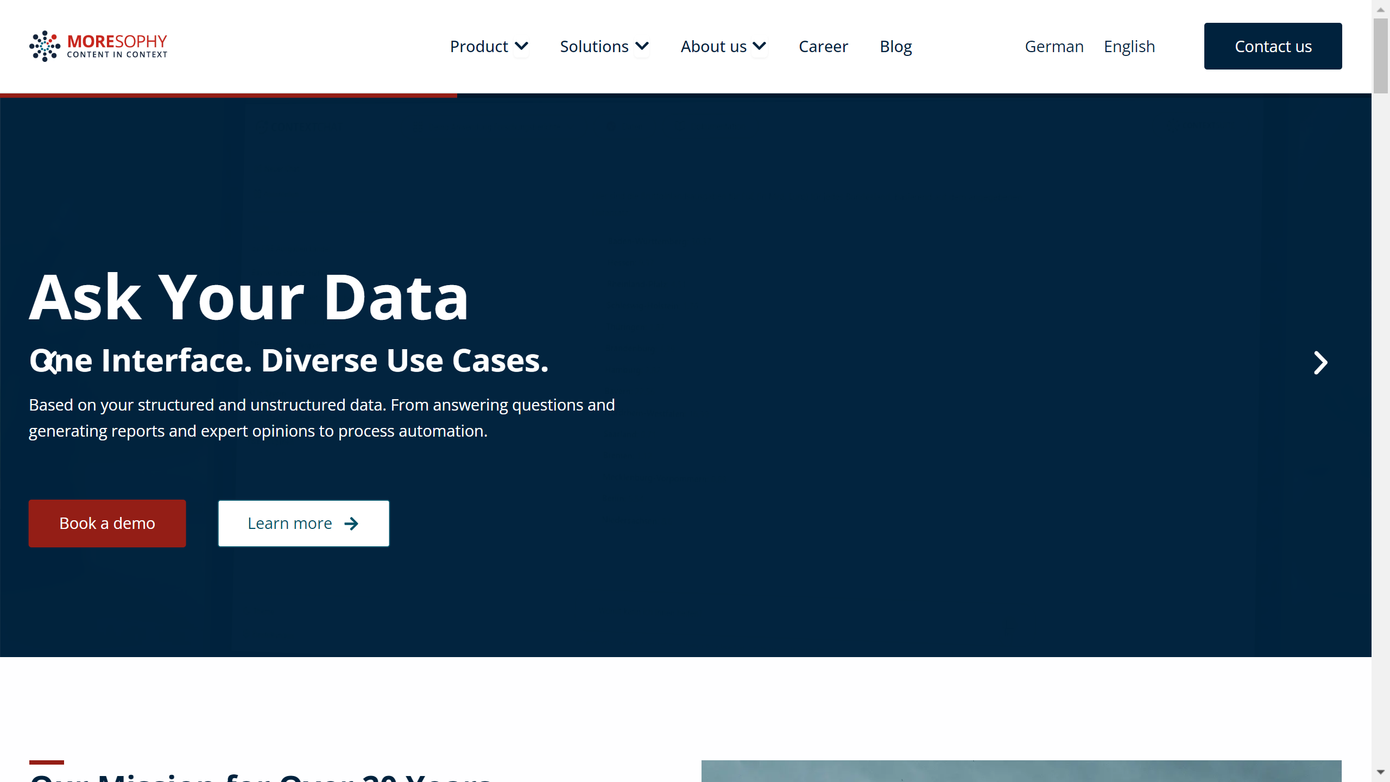1390x782 pixels.
Task: Click scrollbar down arrow
Action: click(1380, 772)
